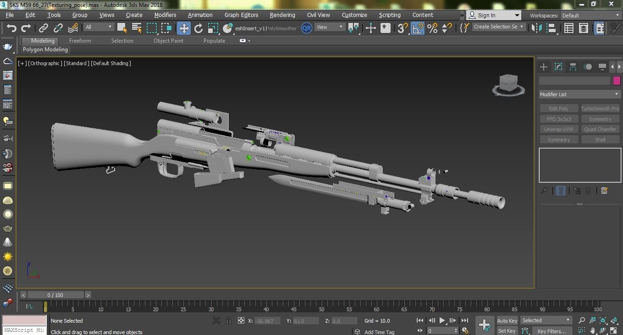
Task: Click the round QR toolbar icon
Action: pyautogui.click(x=306, y=28)
